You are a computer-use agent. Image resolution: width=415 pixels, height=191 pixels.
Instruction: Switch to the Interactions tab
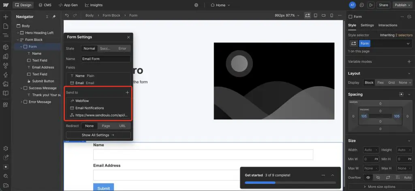tap(387, 25)
